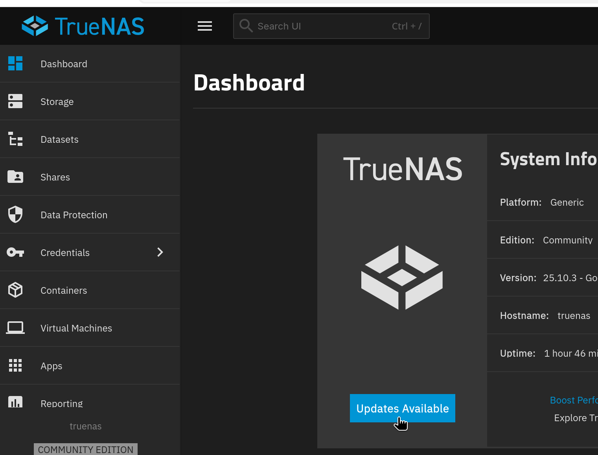Open the Datasets section
This screenshot has height=455, width=598.
point(90,139)
